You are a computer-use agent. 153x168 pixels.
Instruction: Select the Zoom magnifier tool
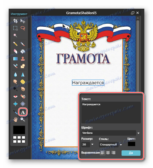click(x=23, y=120)
